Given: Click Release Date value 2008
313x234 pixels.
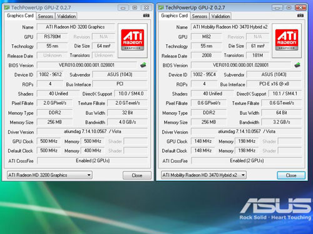Looking at the screenshot, I should tap(207, 56).
